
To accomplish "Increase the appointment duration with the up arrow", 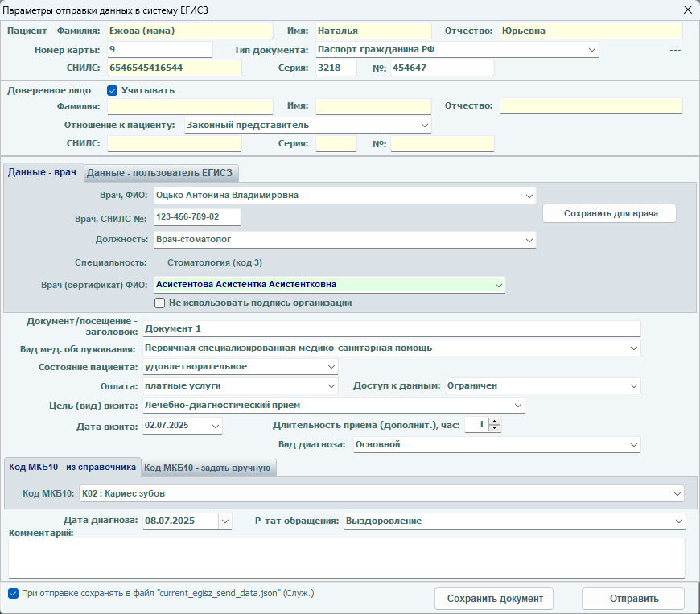I will click(494, 421).
